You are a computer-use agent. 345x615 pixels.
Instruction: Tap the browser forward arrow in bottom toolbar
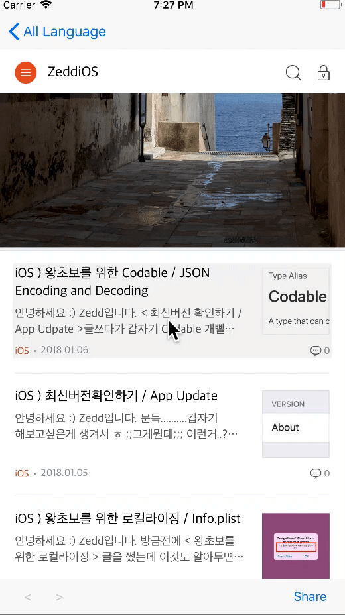click(59, 597)
